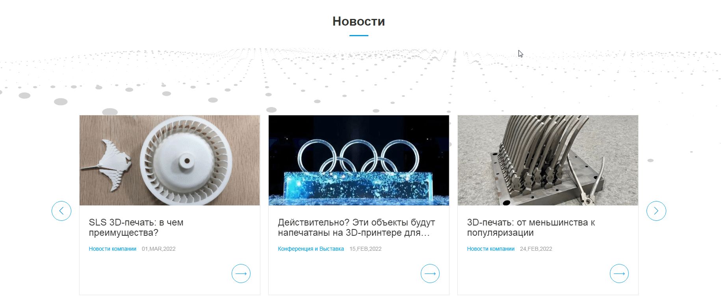The width and height of the screenshot is (721, 305).
Task: Click the date 01,MAR,2022
Action: pyautogui.click(x=159, y=249)
